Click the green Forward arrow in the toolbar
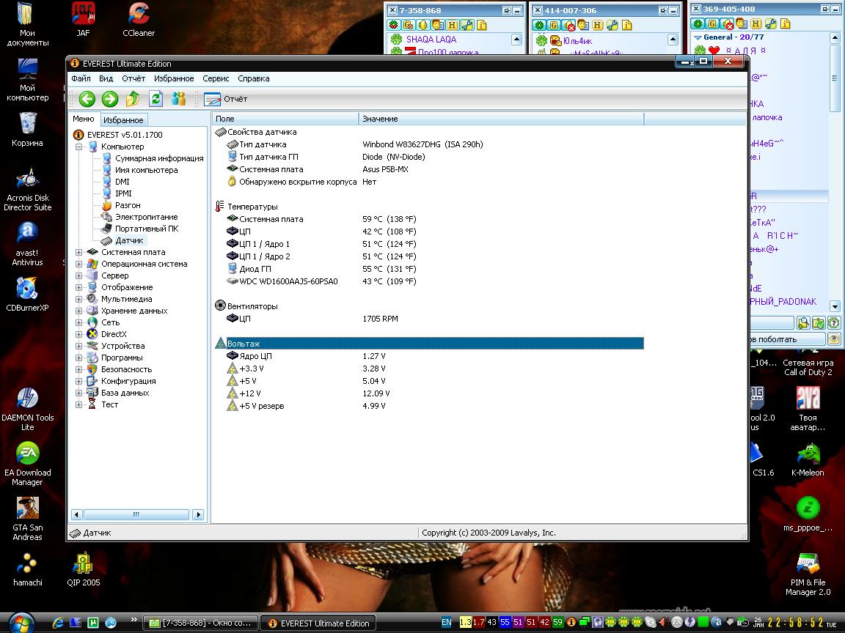This screenshot has height=633, width=845. 110,99
